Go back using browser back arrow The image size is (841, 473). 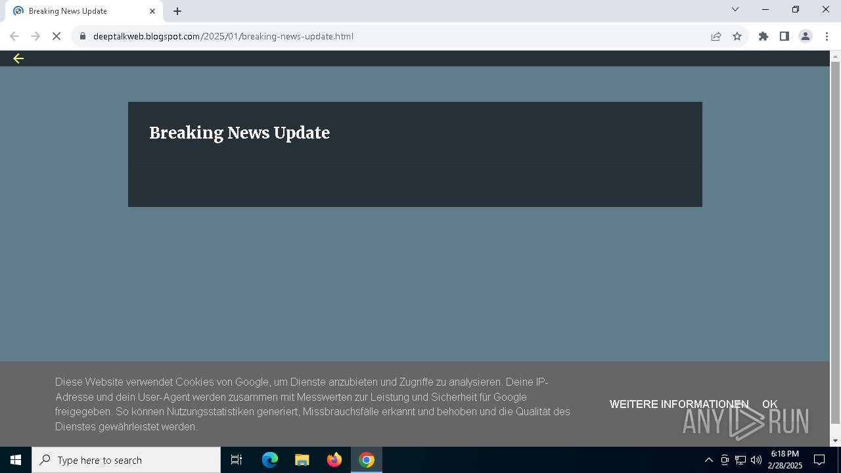[x=14, y=36]
